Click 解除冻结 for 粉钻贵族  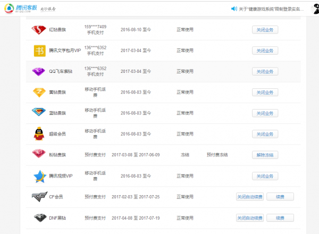tap(265, 155)
